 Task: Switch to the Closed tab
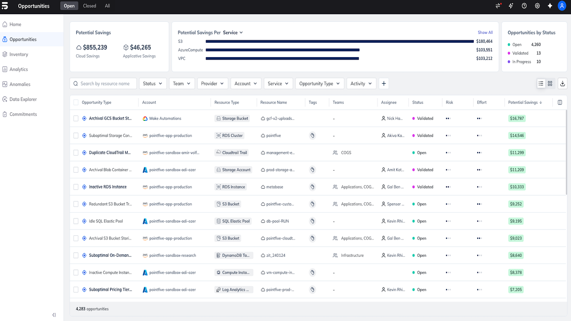pos(90,6)
